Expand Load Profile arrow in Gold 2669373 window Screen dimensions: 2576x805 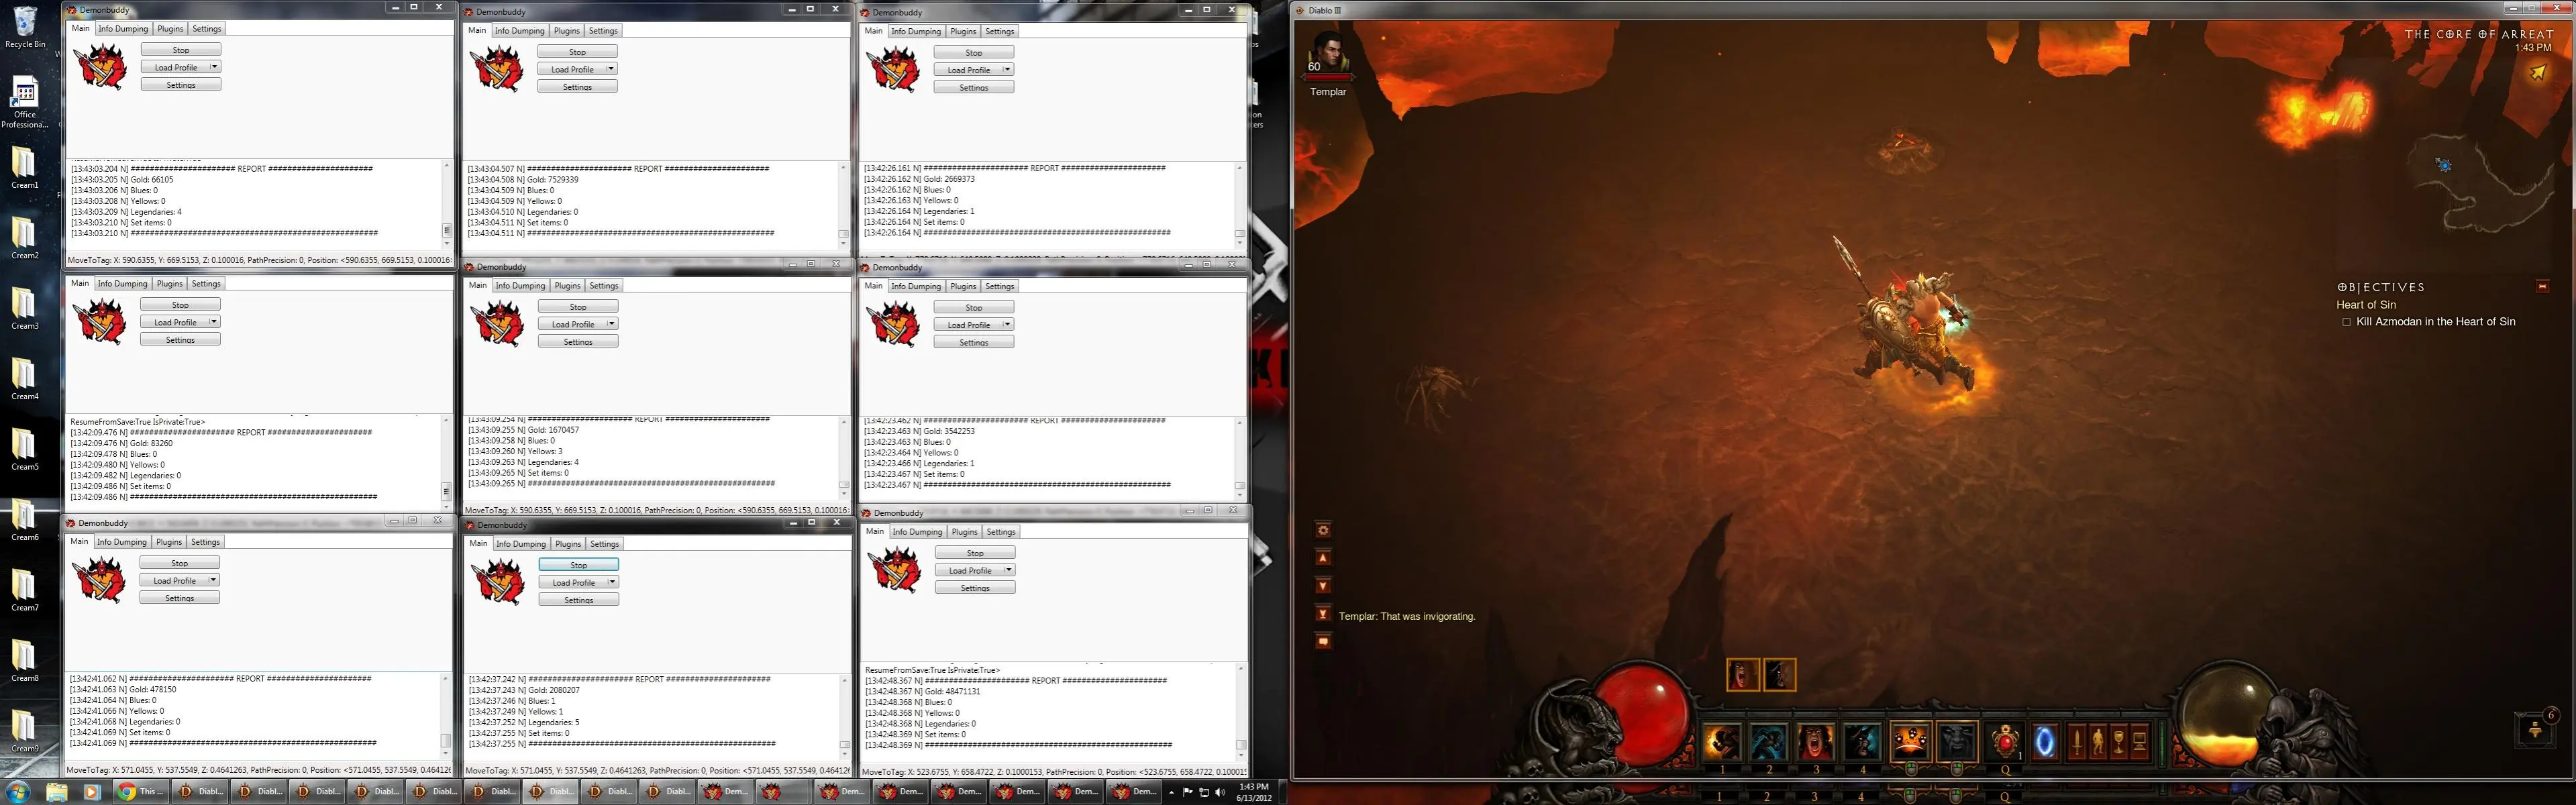pos(1007,70)
